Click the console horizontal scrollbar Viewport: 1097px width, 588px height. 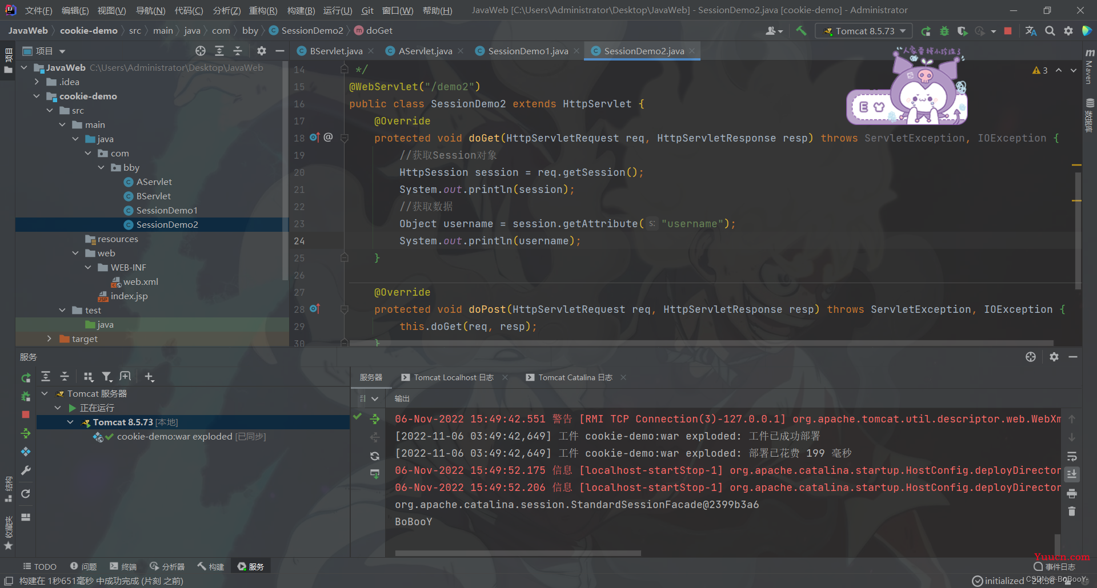pos(518,553)
